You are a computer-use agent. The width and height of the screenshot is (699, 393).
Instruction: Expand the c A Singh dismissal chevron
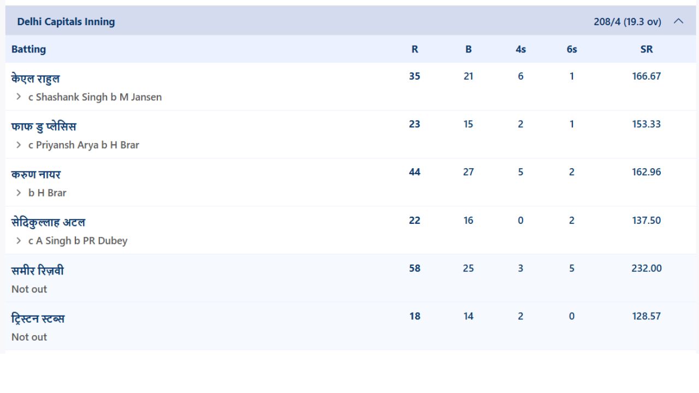(19, 241)
